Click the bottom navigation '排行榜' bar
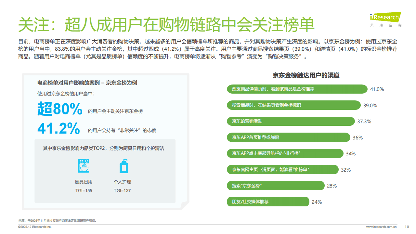The height and width of the screenshot is (234, 416). click(285, 153)
